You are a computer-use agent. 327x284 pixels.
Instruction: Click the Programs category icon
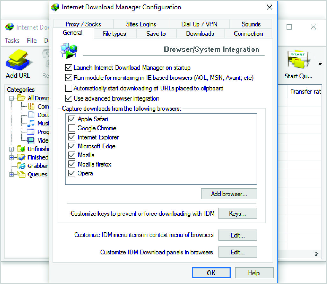[31, 132]
